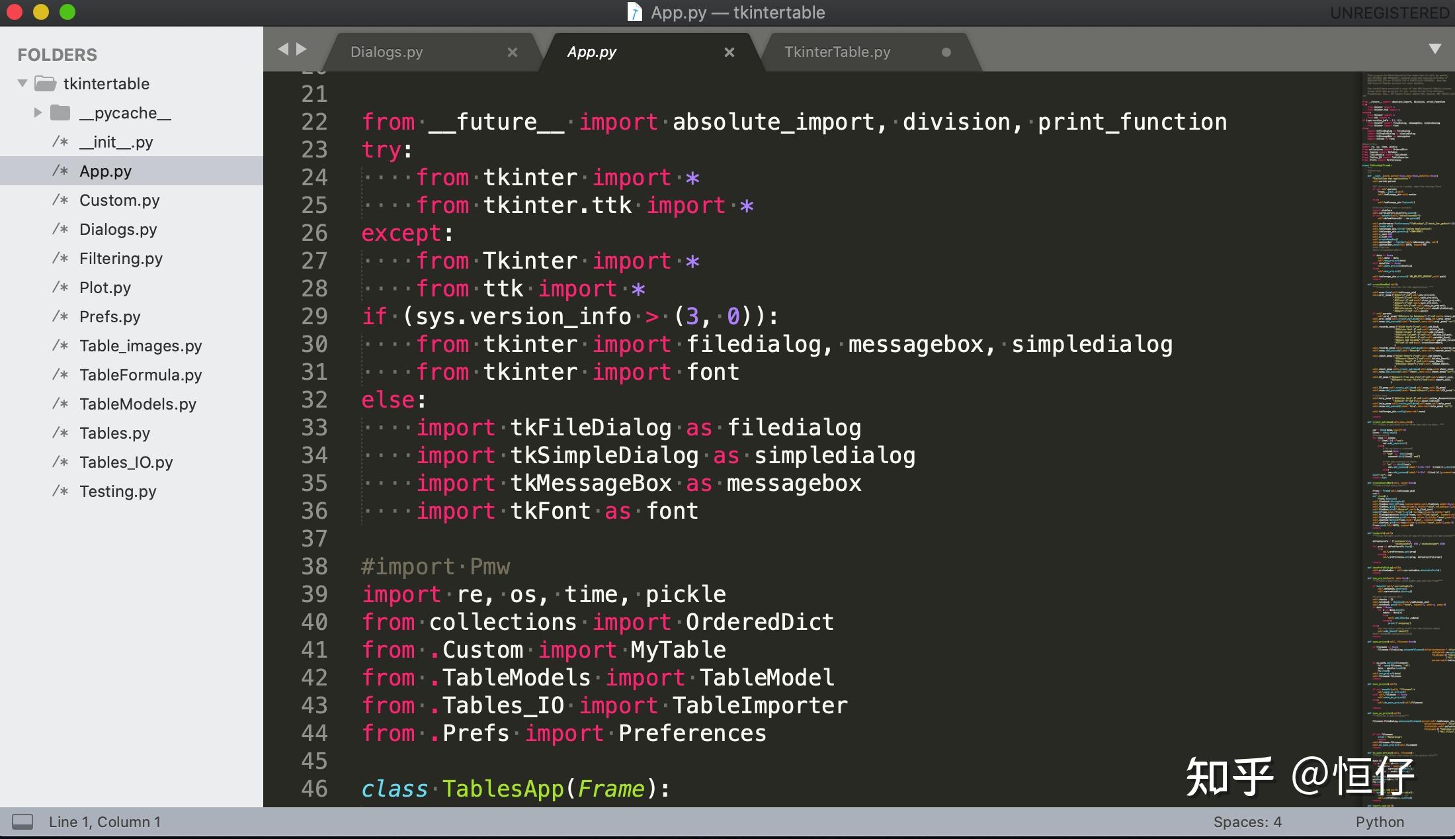1455x839 pixels.
Task: Open TableModels.py in the sidebar
Action: 138,404
